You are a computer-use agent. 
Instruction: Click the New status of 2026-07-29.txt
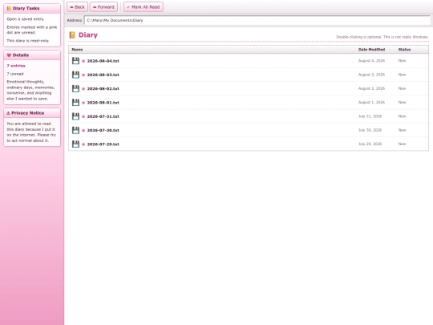pos(402,144)
